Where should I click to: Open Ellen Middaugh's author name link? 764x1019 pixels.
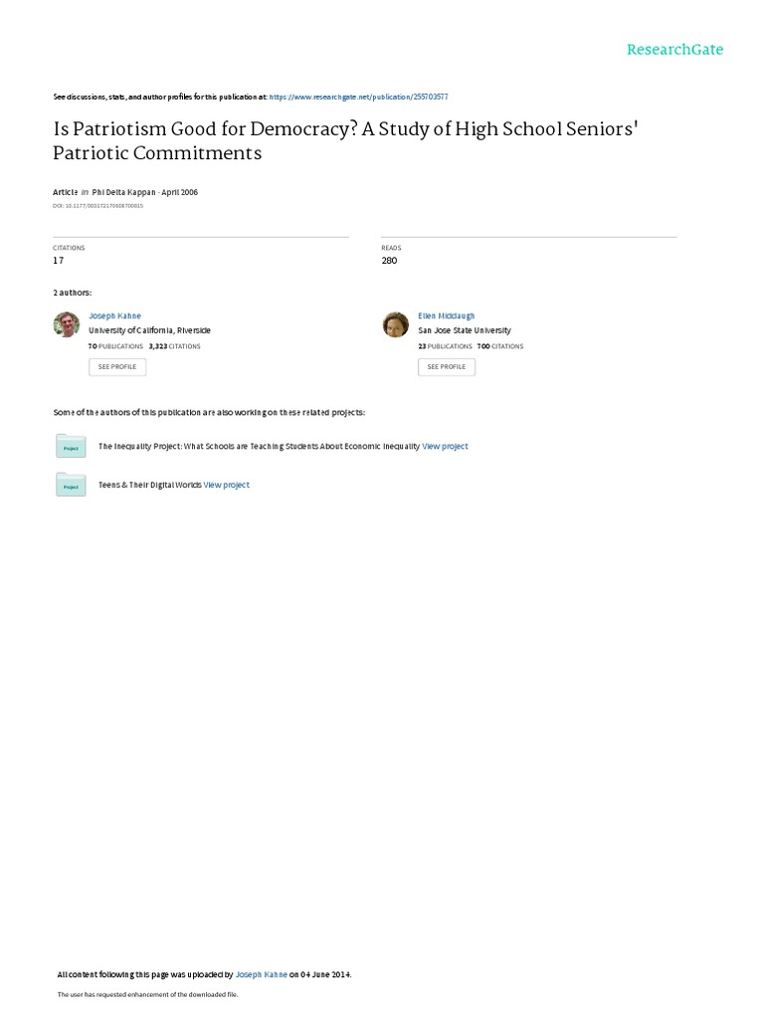coord(447,315)
